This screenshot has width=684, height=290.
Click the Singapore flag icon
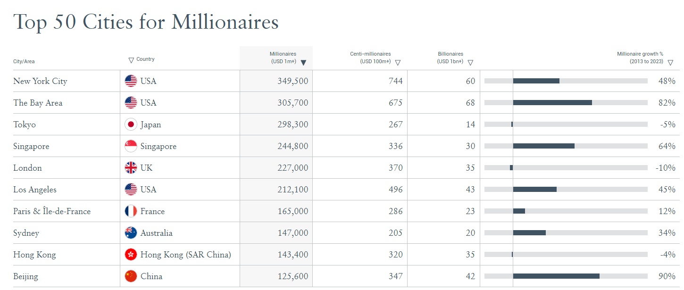point(131,146)
